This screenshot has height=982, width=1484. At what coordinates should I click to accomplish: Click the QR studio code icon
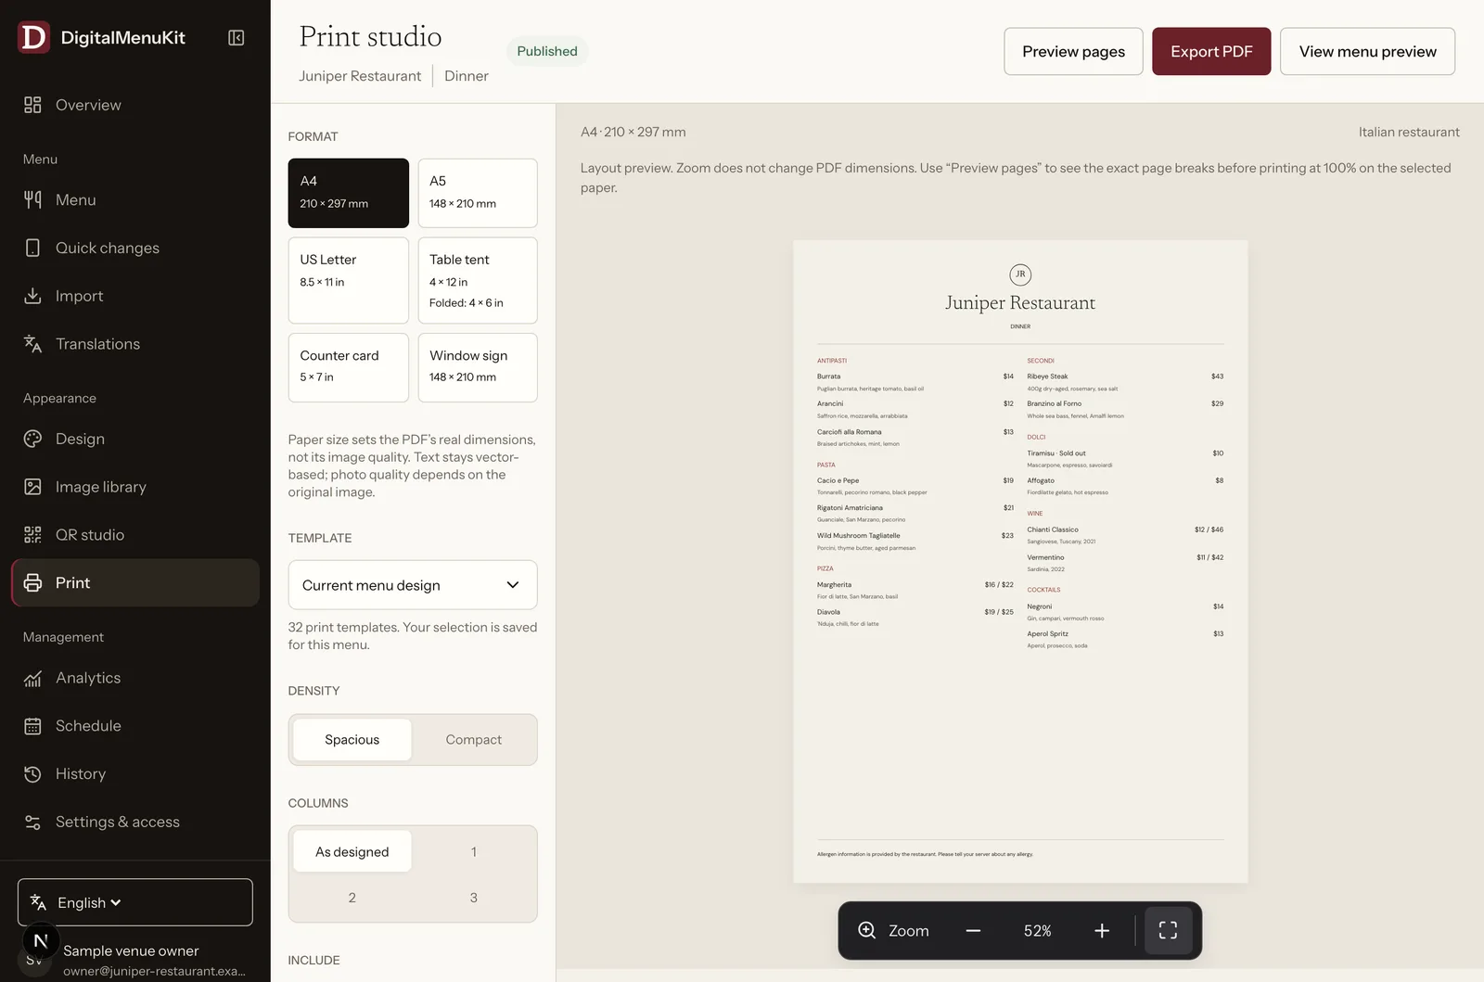[x=32, y=535]
